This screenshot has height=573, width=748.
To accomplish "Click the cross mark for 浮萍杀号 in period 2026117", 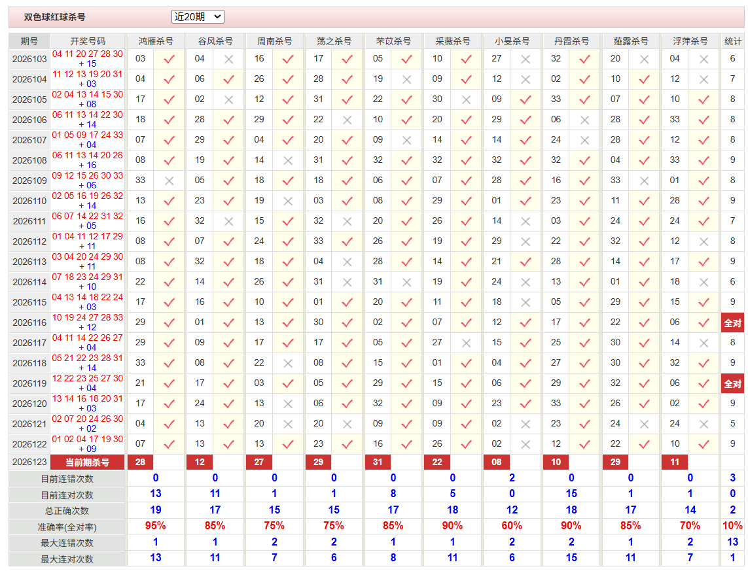I will [x=703, y=343].
